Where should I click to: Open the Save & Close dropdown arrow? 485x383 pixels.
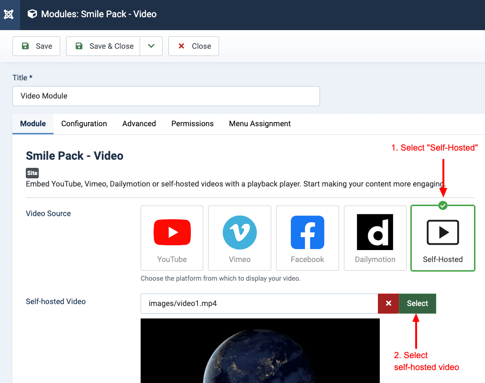[x=151, y=46]
